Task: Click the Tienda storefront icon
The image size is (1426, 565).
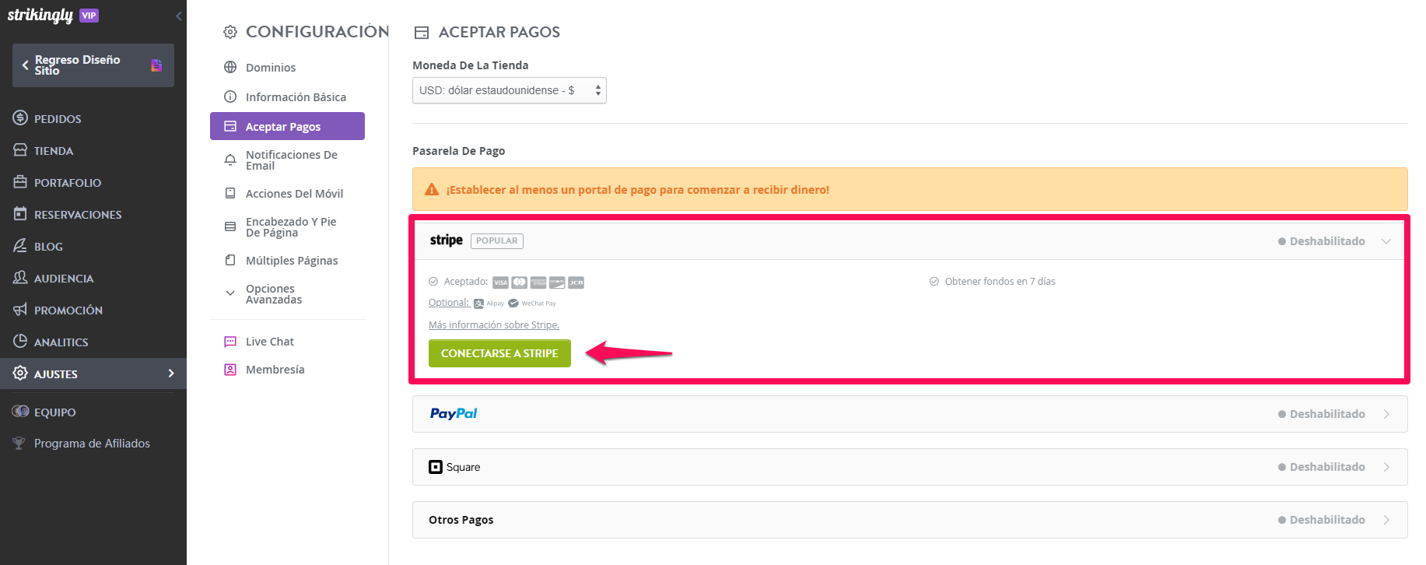Action: [x=20, y=150]
